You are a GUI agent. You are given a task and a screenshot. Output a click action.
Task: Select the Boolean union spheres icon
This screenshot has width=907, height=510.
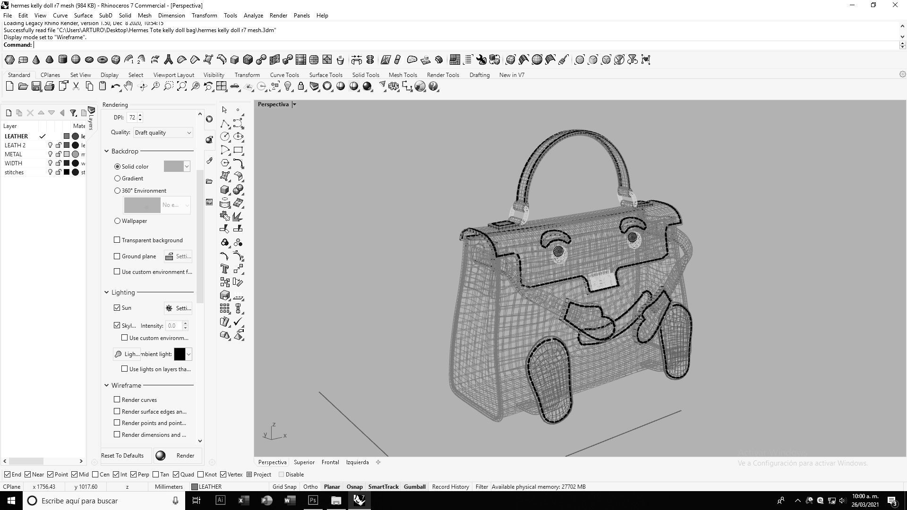coord(238,190)
